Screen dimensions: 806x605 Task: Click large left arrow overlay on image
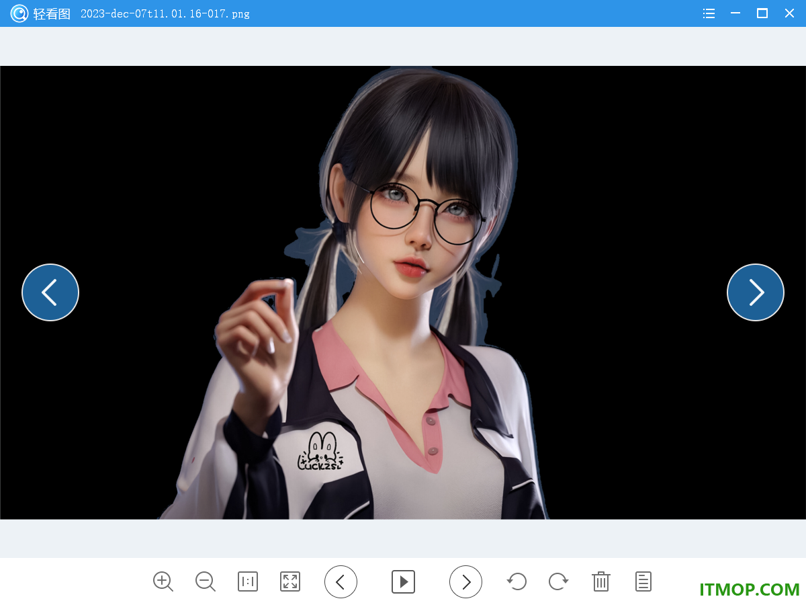tap(50, 292)
